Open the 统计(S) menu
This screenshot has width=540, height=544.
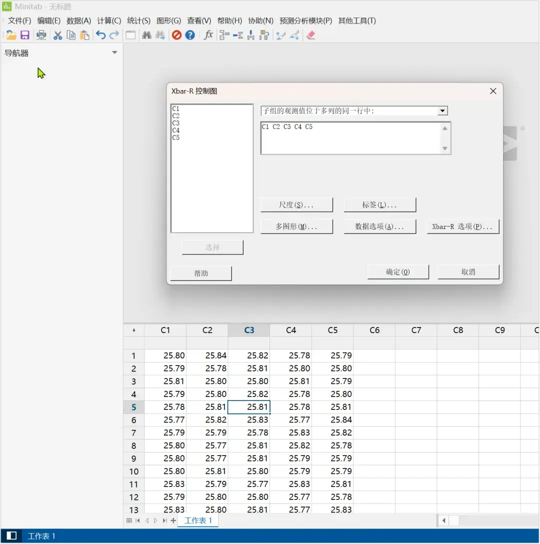tap(139, 21)
